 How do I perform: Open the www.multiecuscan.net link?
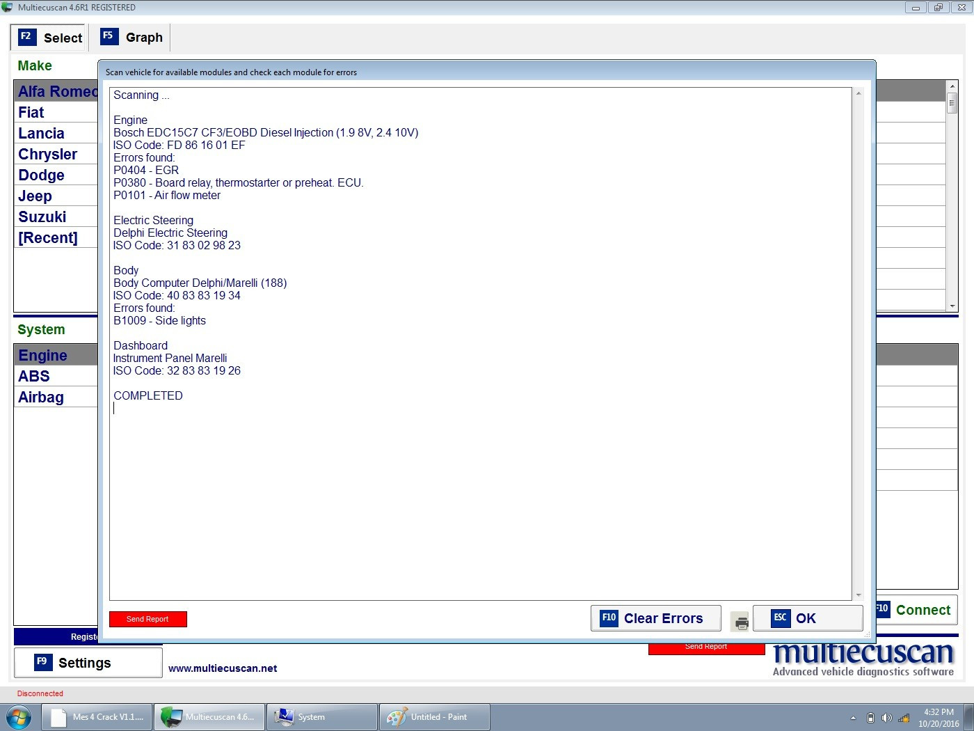(223, 668)
